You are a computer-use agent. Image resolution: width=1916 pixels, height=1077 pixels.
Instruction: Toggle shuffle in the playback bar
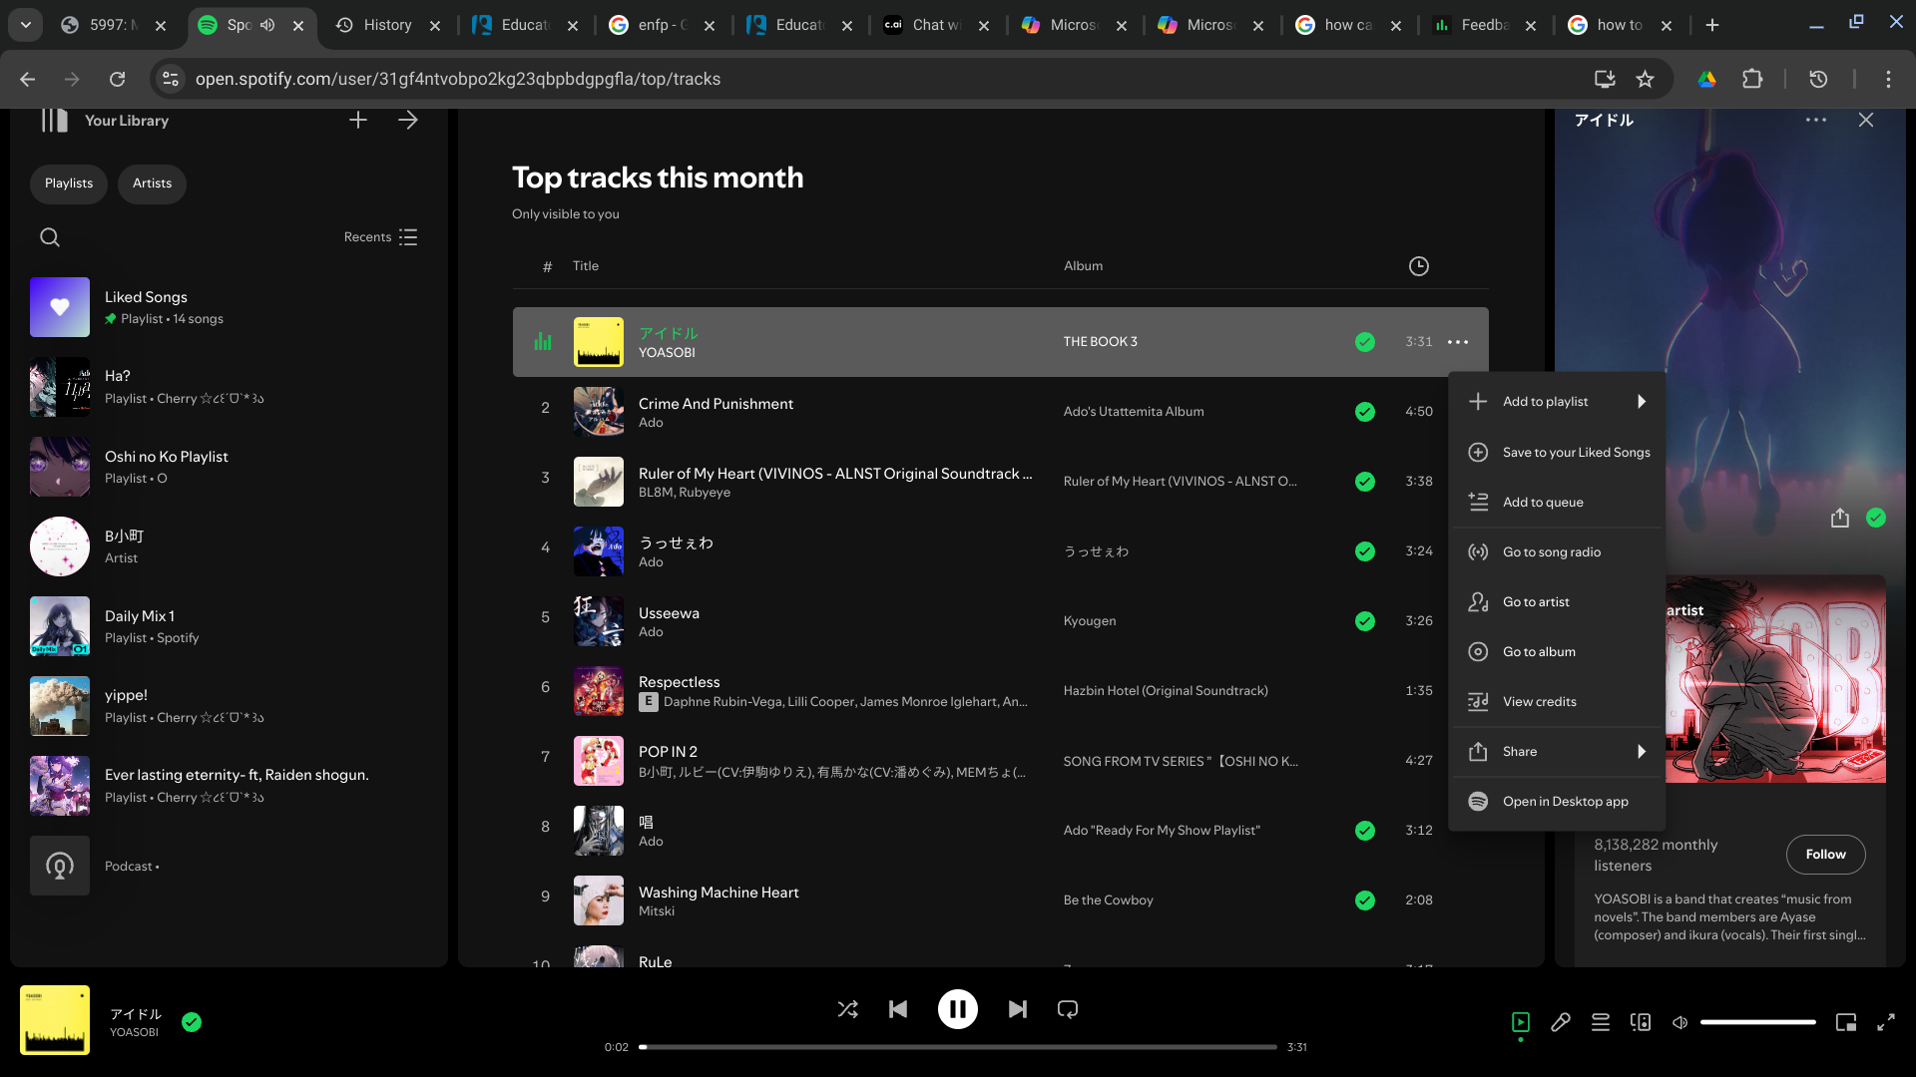coord(847,1009)
